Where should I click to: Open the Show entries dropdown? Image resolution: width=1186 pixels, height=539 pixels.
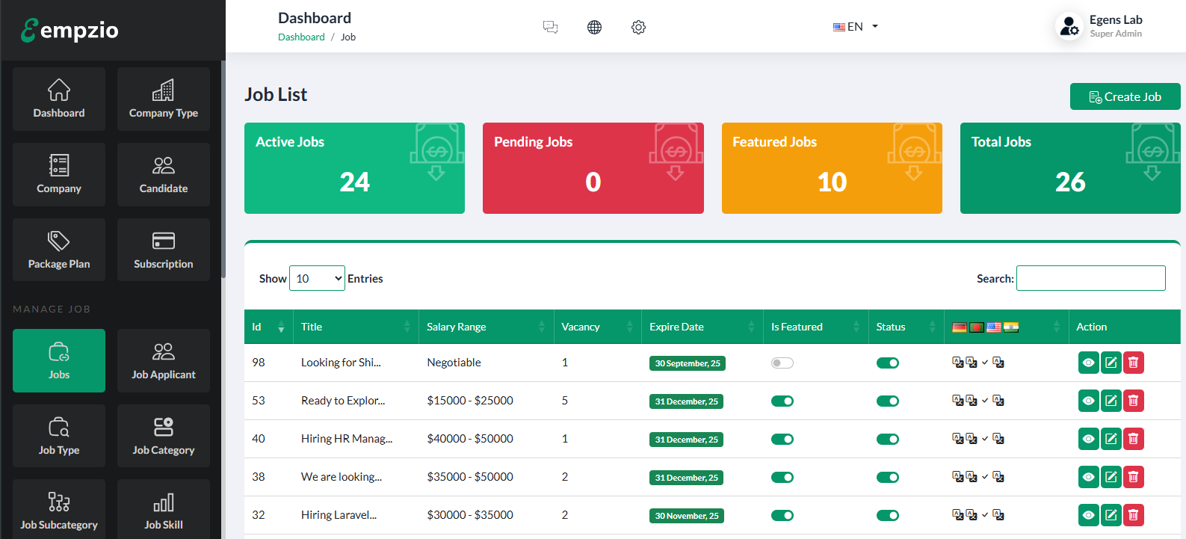point(317,278)
